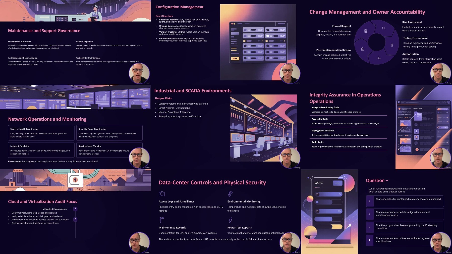
Task: Click the presenter webcam on the Data-Center Controls slide
Action: 290,242
